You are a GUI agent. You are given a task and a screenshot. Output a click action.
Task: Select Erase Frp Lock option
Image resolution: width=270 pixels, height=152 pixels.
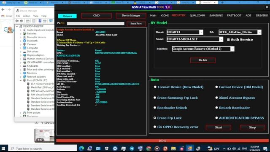point(155,118)
